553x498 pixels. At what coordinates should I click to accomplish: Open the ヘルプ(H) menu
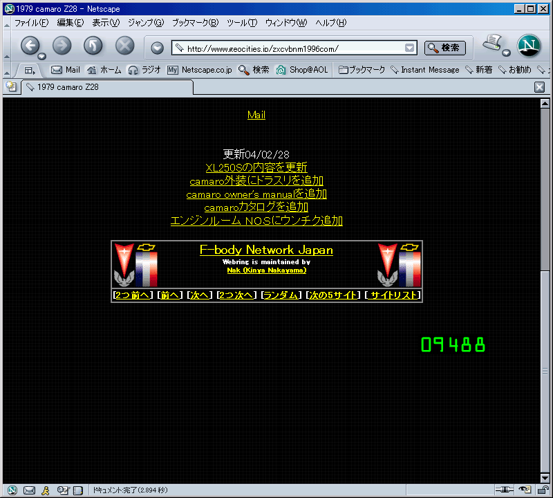point(330,23)
